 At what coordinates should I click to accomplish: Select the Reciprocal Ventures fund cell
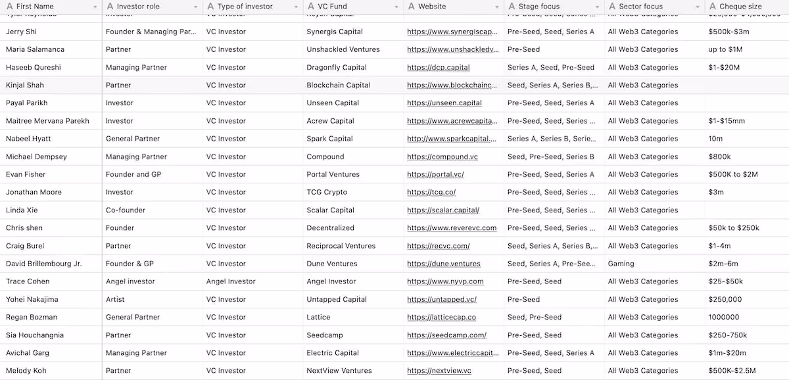click(353, 246)
